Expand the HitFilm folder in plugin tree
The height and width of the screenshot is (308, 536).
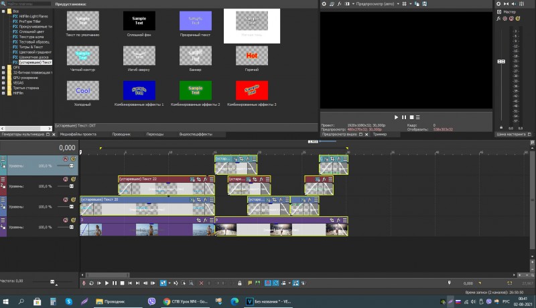[3, 93]
